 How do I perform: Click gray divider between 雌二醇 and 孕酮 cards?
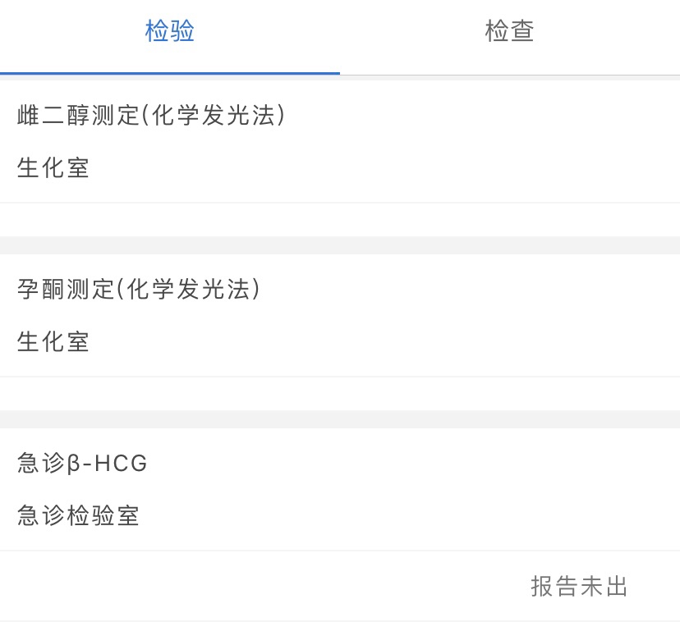click(x=340, y=245)
